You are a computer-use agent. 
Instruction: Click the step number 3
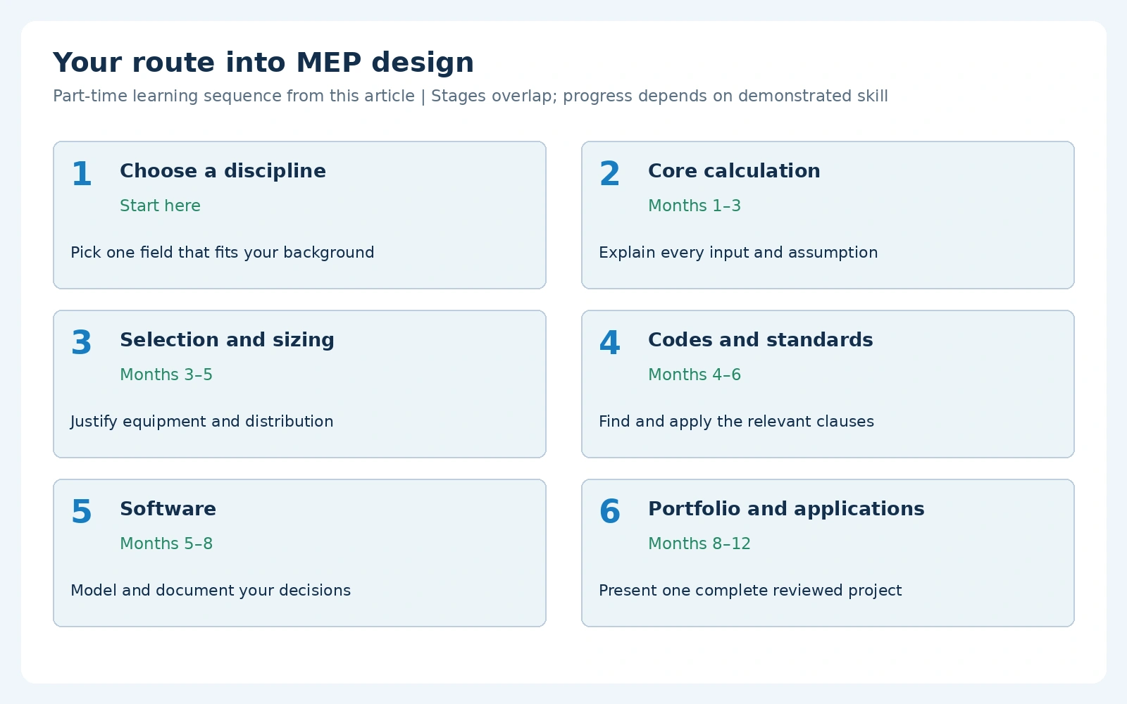[x=82, y=344]
